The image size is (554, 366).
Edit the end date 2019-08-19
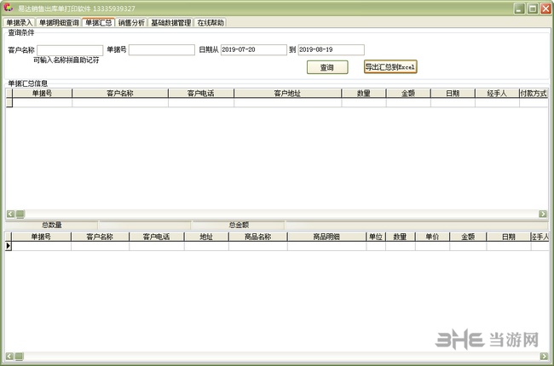point(331,49)
